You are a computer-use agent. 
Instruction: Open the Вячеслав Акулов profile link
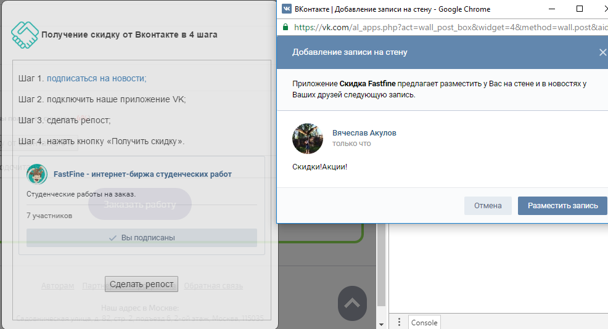coord(364,132)
